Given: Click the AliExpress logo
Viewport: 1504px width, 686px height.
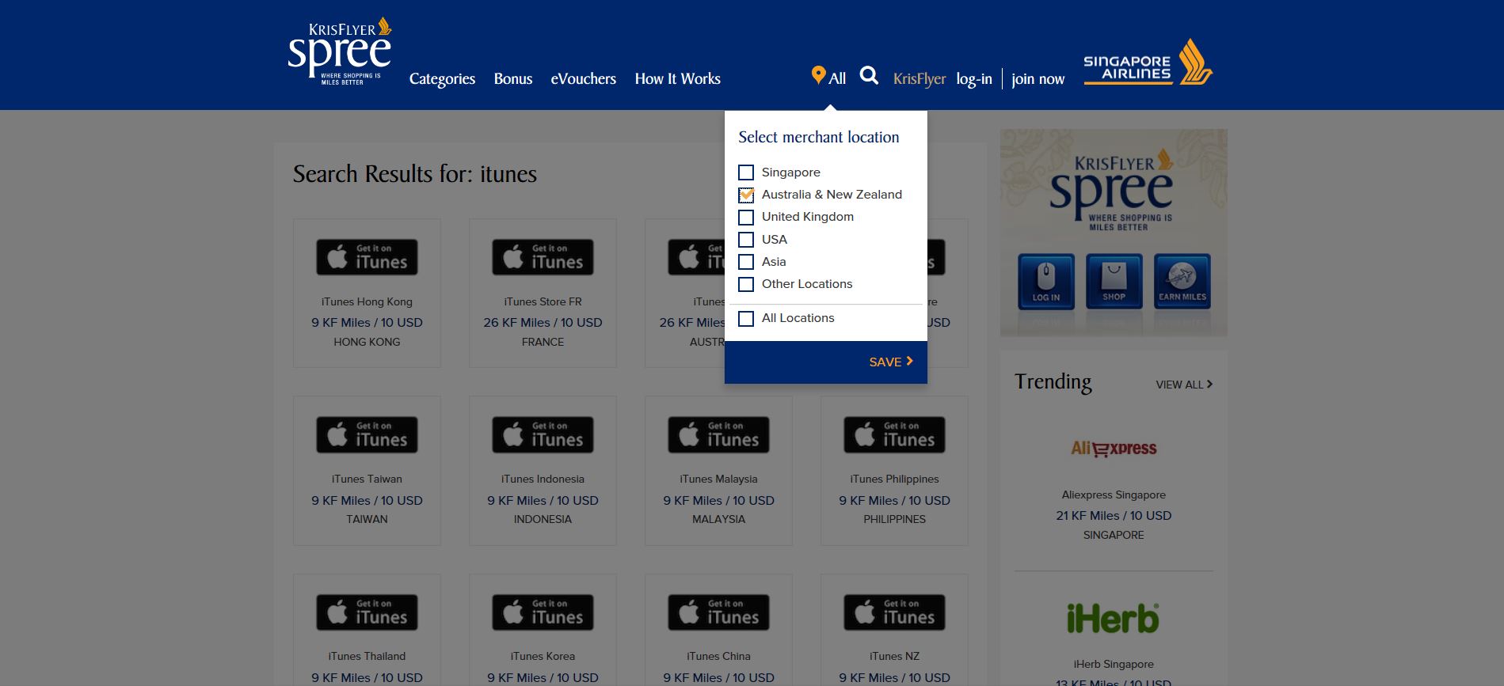Looking at the screenshot, I should [1114, 449].
